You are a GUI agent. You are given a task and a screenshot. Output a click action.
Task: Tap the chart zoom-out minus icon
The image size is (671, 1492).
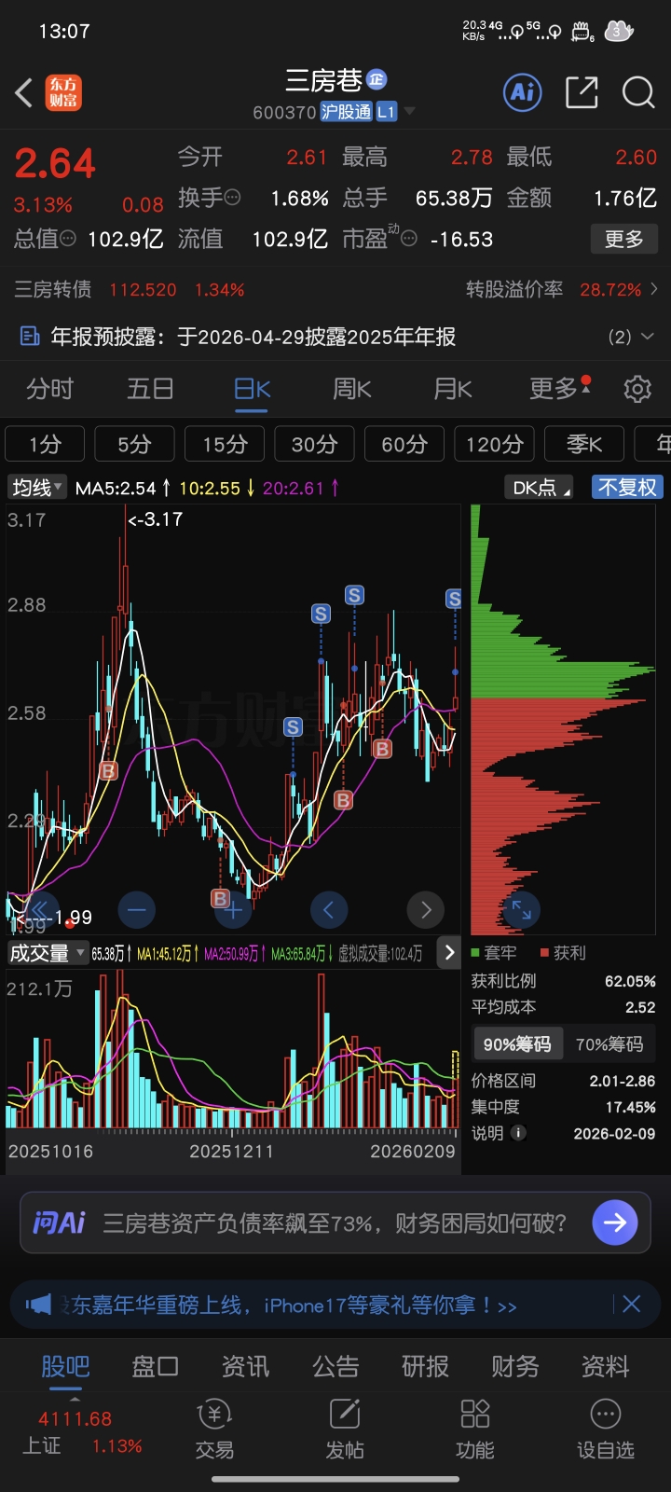[x=137, y=909]
